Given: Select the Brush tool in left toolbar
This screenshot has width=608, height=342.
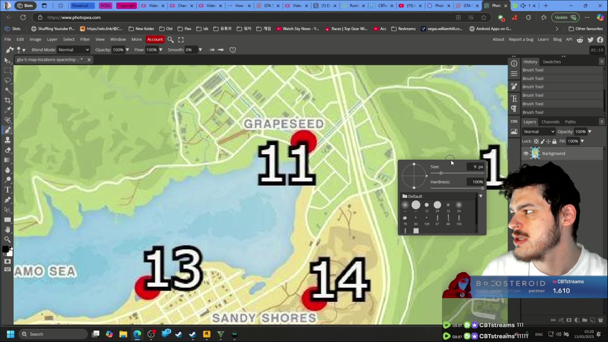Looking at the screenshot, I should [x=8, y=130].
